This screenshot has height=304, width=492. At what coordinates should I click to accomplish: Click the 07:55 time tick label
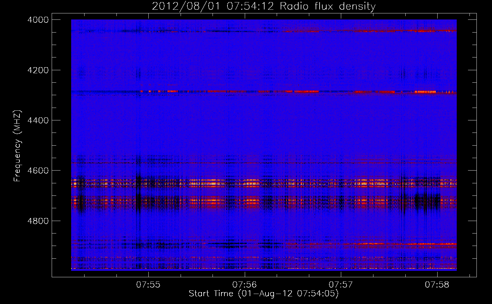148,285
